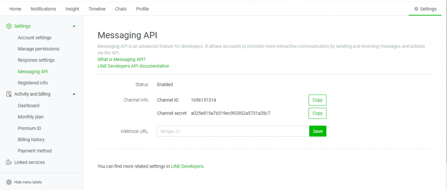Switch to the Insight tab

pyautogui.click(x=72, y=9)
